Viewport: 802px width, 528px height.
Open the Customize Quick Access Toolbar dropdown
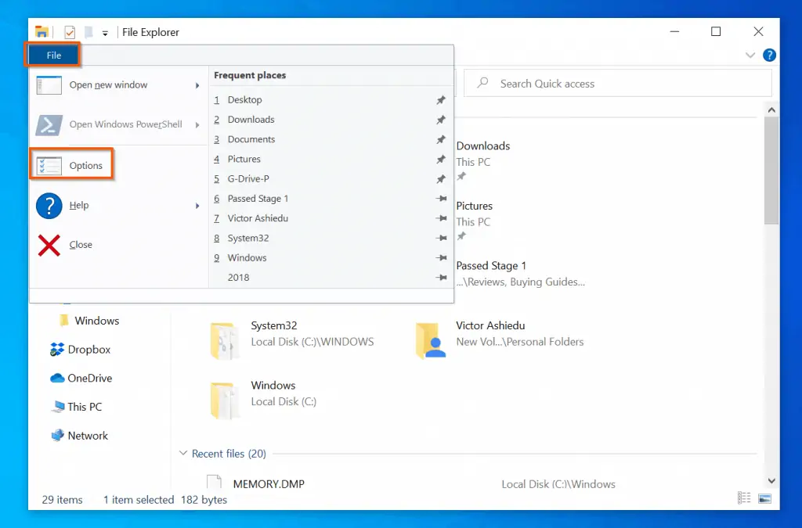tap(105, 33)
